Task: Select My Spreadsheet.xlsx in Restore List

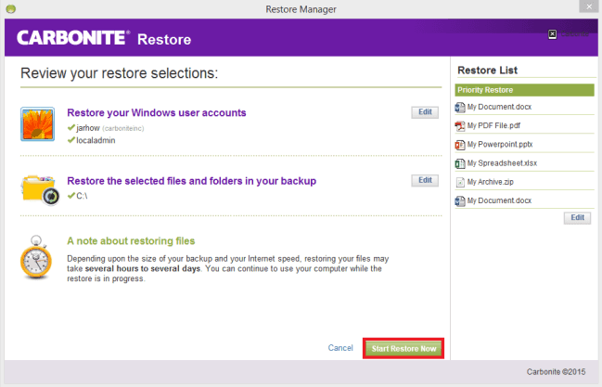Action: coord(524,163)
